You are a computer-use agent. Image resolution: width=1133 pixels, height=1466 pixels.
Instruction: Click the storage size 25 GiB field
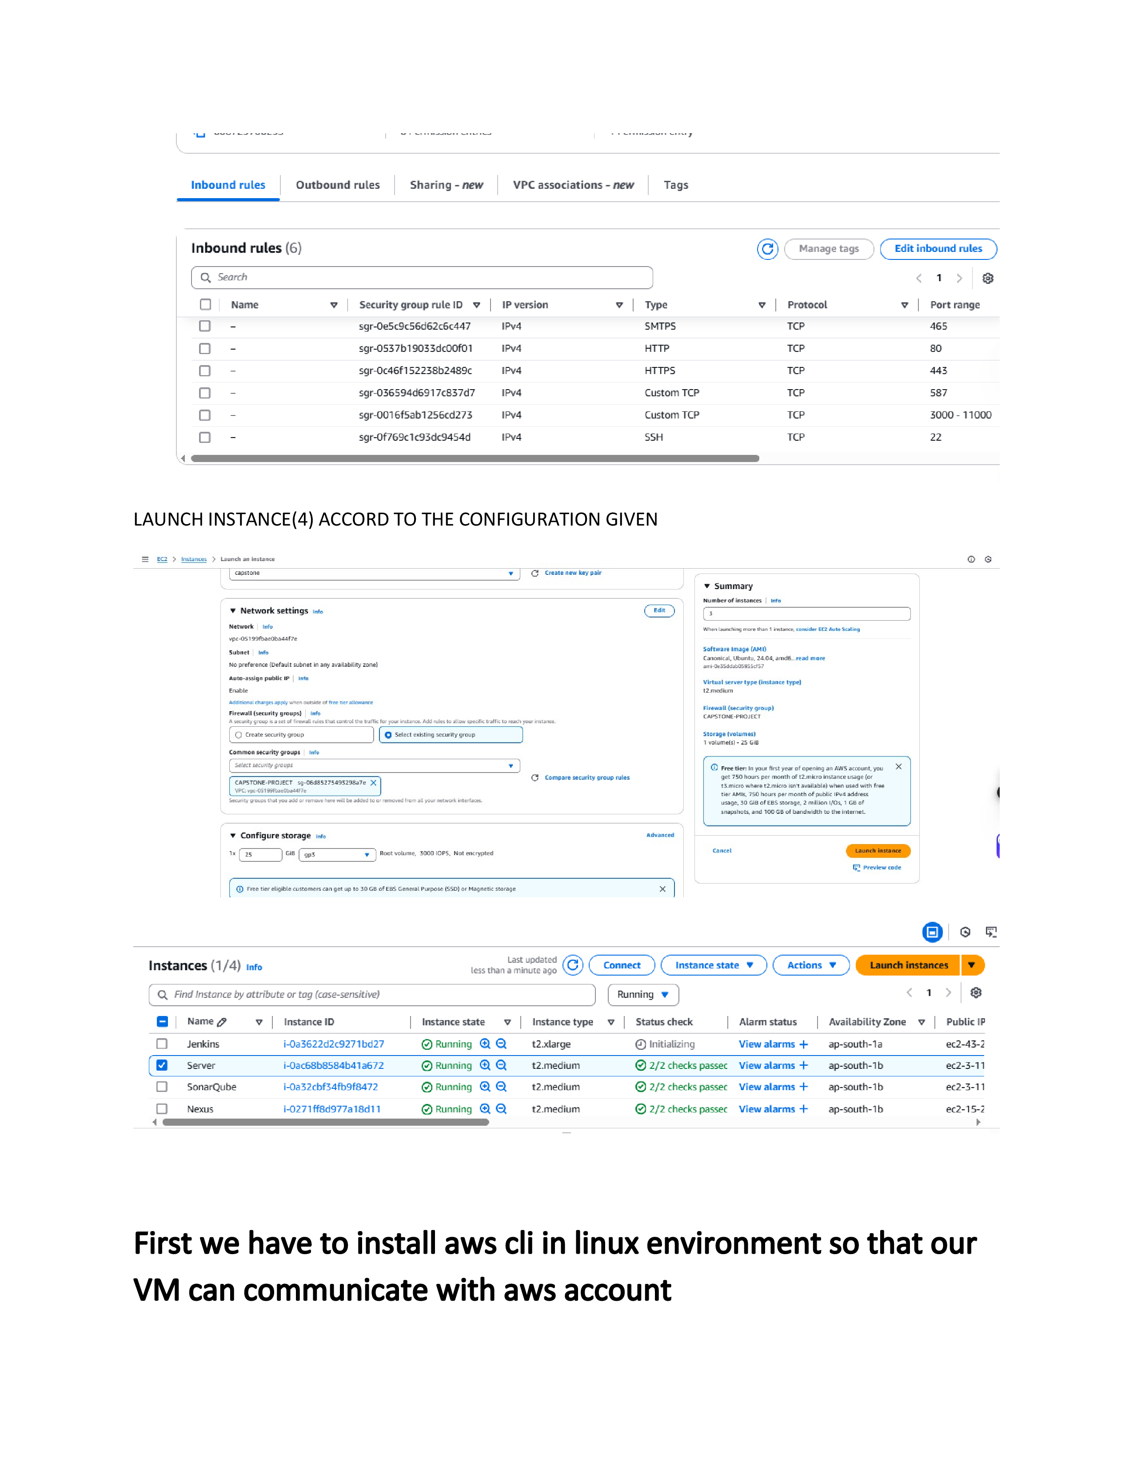point(260,855)
